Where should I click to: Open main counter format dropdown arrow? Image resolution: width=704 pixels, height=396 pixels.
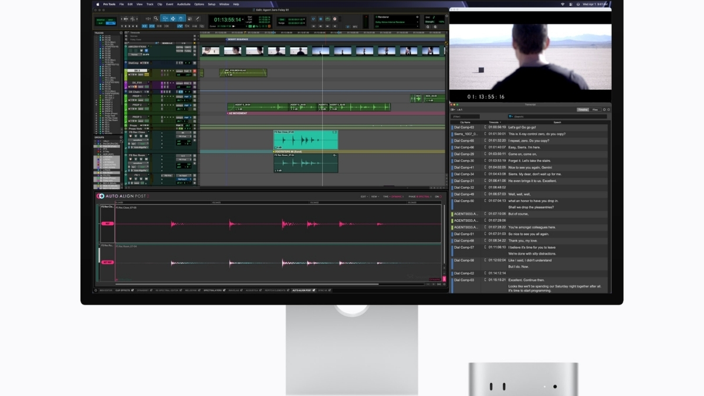243,18
